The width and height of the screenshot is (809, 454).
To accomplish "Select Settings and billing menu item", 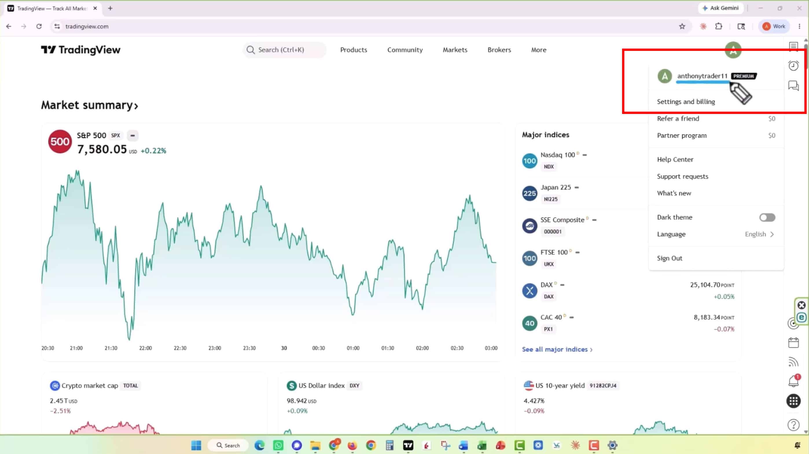I will tap(716, 102).
